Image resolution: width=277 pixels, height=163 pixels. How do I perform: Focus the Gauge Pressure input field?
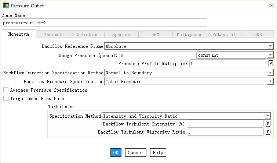coord(157,55)
